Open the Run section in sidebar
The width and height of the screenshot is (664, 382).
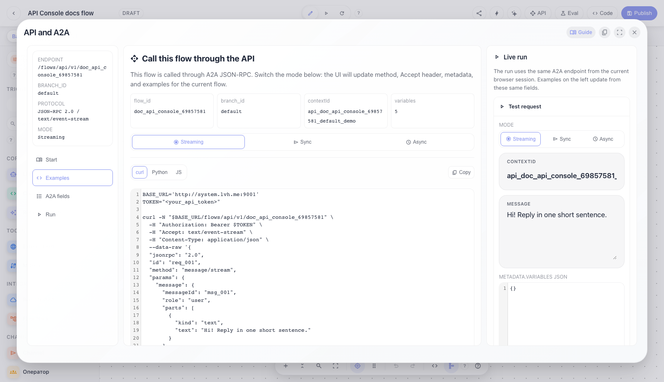73,215
